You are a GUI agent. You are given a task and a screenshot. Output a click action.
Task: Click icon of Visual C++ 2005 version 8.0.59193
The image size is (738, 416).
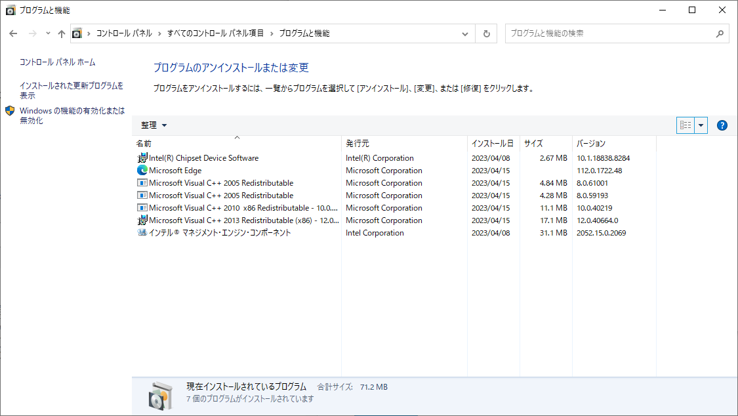(x=142, y=196)
